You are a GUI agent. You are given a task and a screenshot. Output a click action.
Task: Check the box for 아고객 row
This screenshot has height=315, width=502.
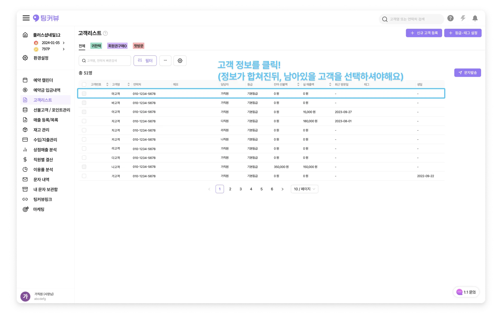[84, 112]
